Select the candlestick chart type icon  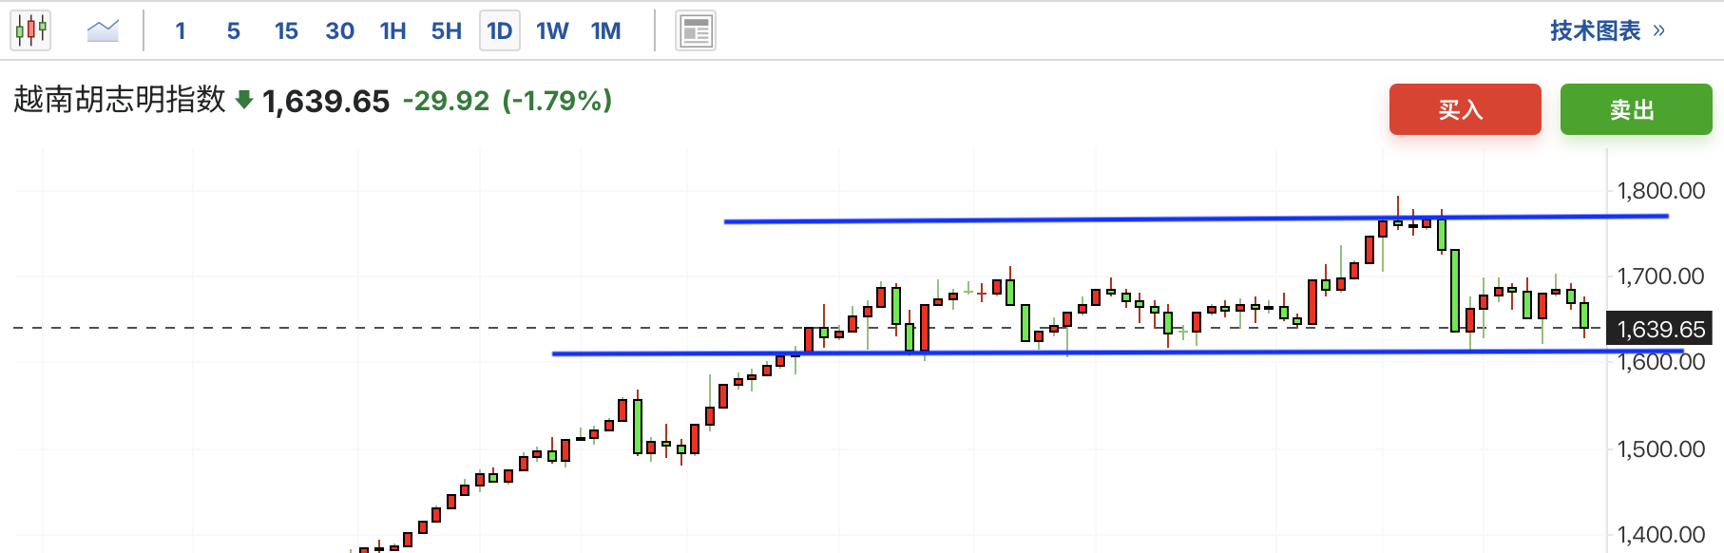(x=30, y=30)
